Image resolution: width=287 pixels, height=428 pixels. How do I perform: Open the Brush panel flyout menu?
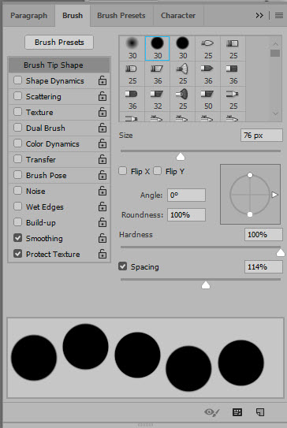click(x=279, y=16)
